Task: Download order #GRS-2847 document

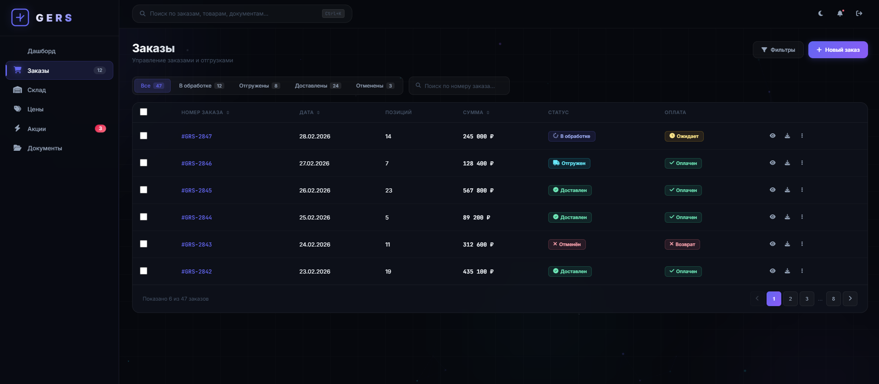Action: [x=787, y=136]
